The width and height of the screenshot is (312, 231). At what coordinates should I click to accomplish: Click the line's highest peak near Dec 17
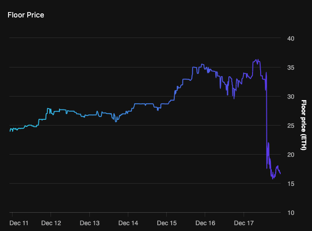coord(257,59)
